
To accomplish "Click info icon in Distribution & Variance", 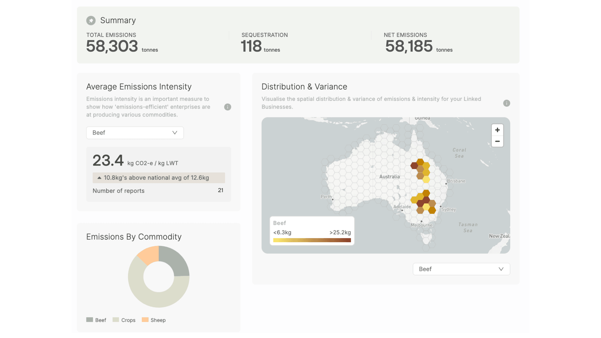I will [x=506, y=103].
